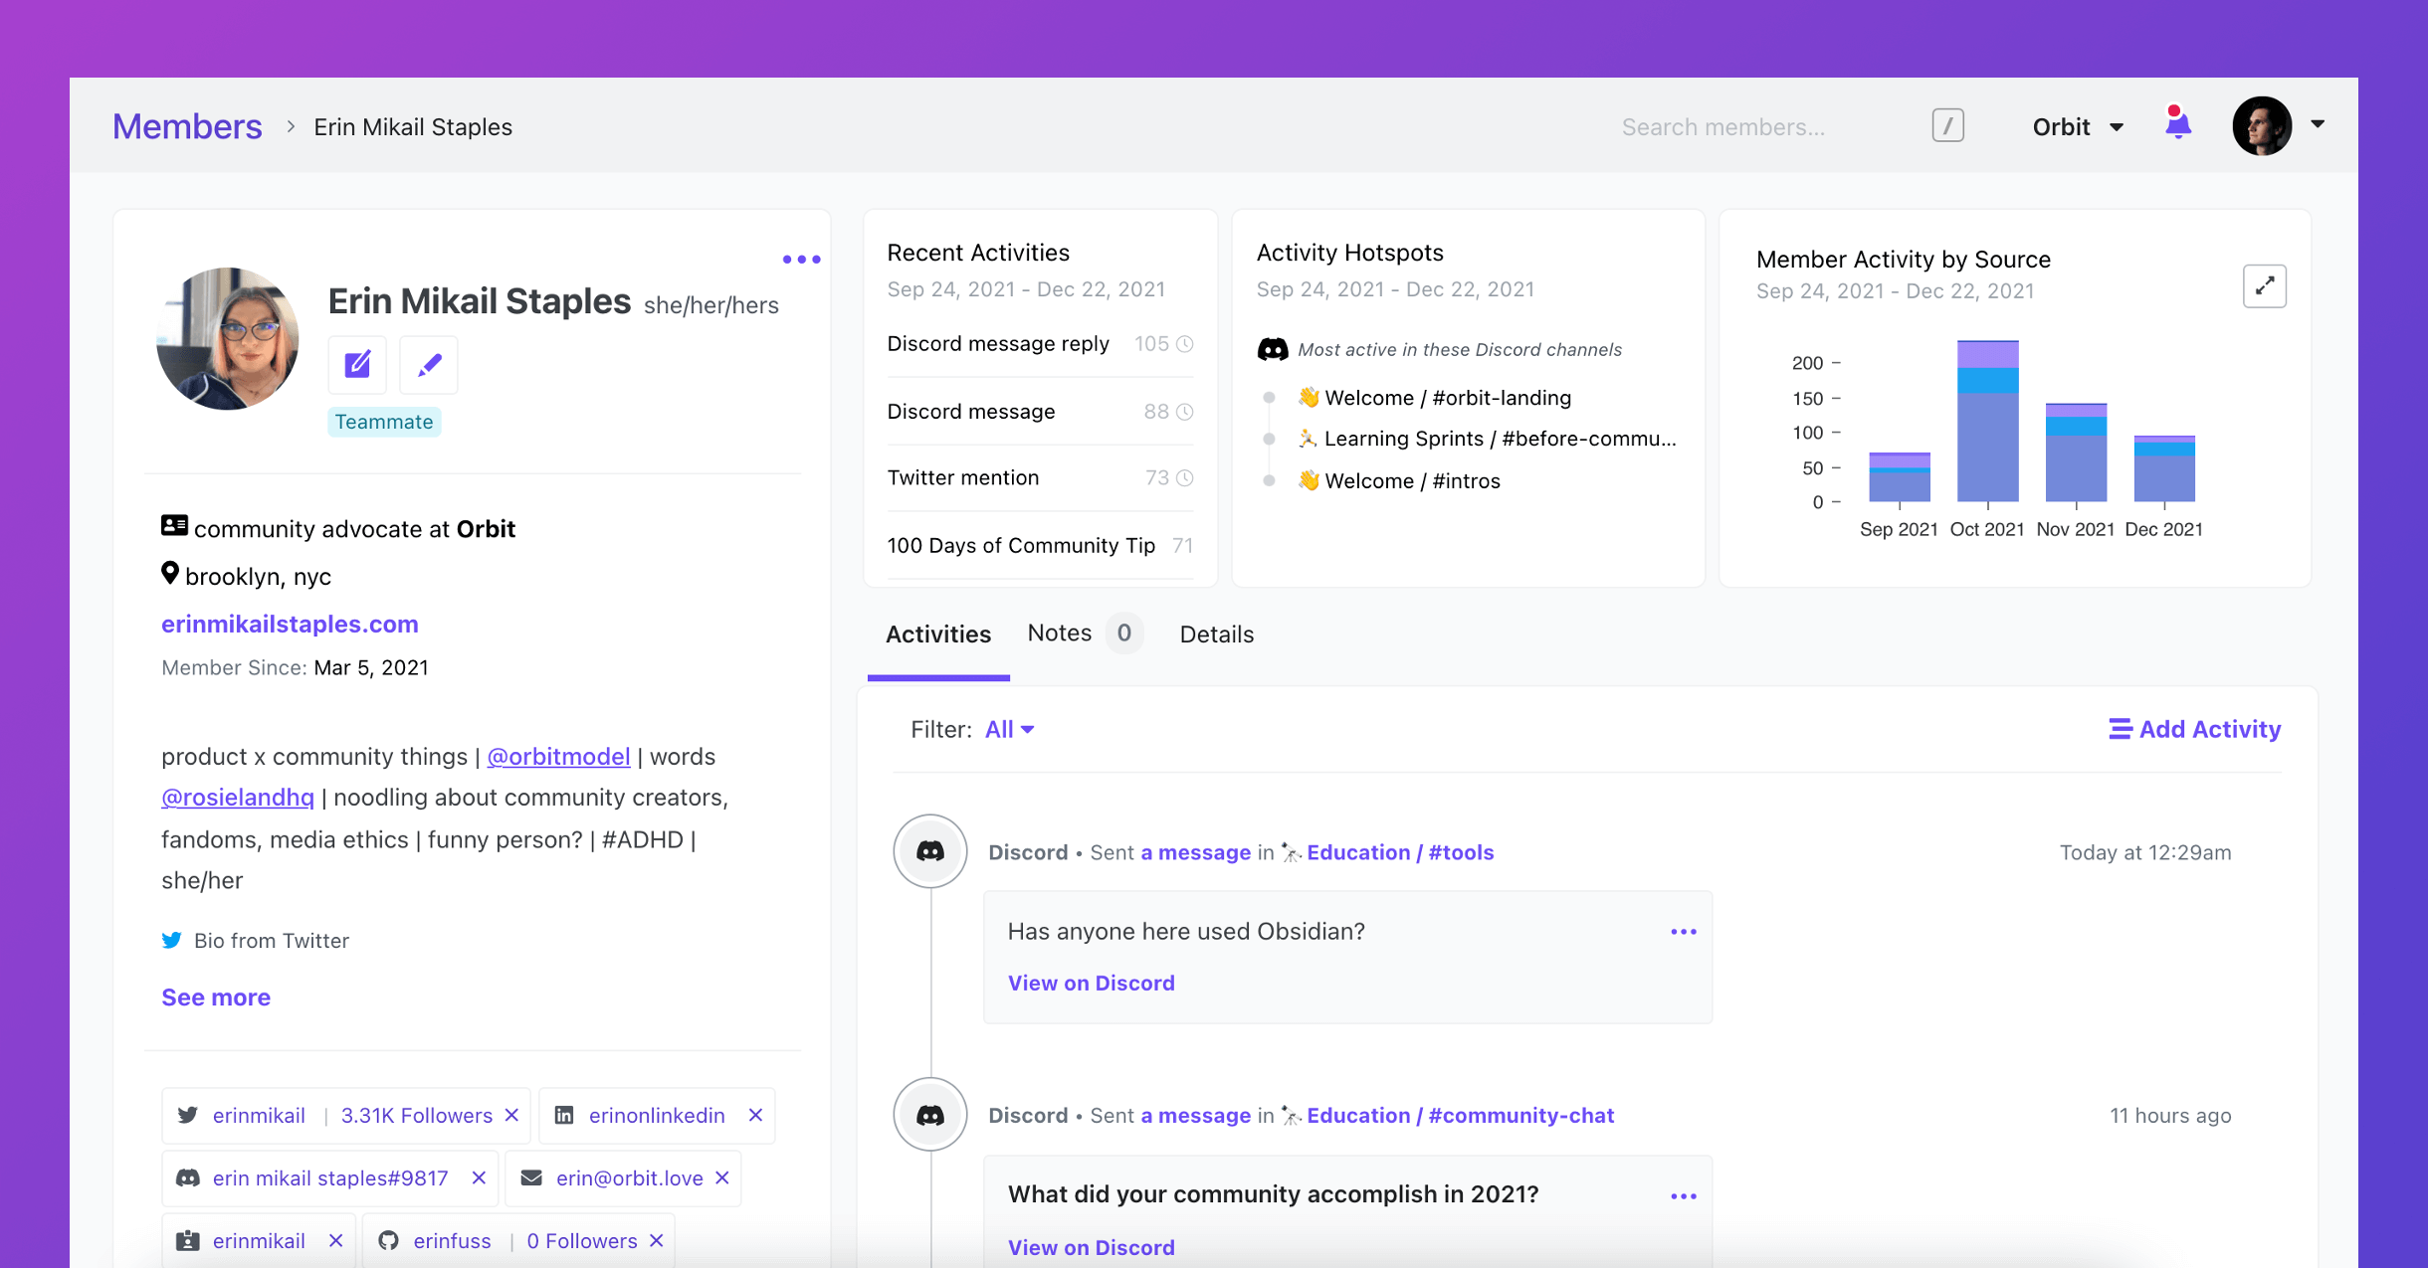The width and height of the screenshot is (2428, 1268).
Task: Click the notification bell icon
Action: [x=2177, y=125]
